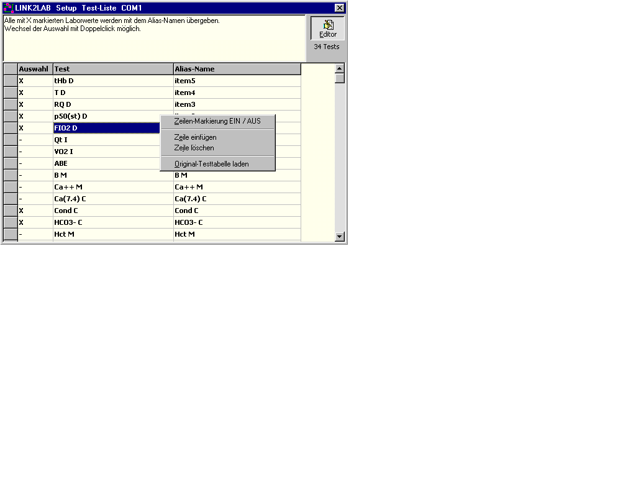The height and width of the screenshot is (477, 636).
Task: Click scrollbar down arrow of test list
Action: 340,236
